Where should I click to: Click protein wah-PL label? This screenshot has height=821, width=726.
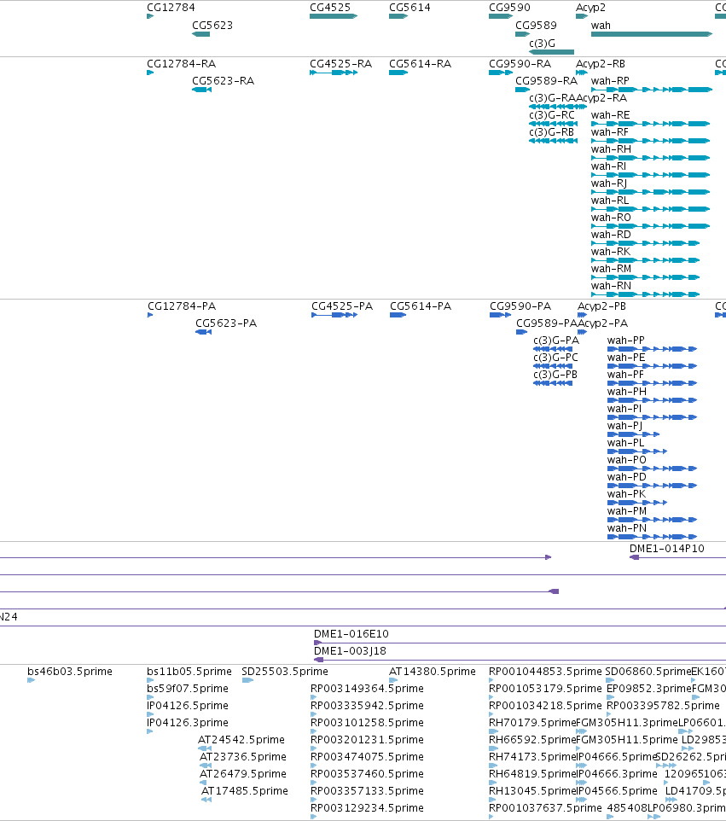pyautogui.click(x=625, y=442)
